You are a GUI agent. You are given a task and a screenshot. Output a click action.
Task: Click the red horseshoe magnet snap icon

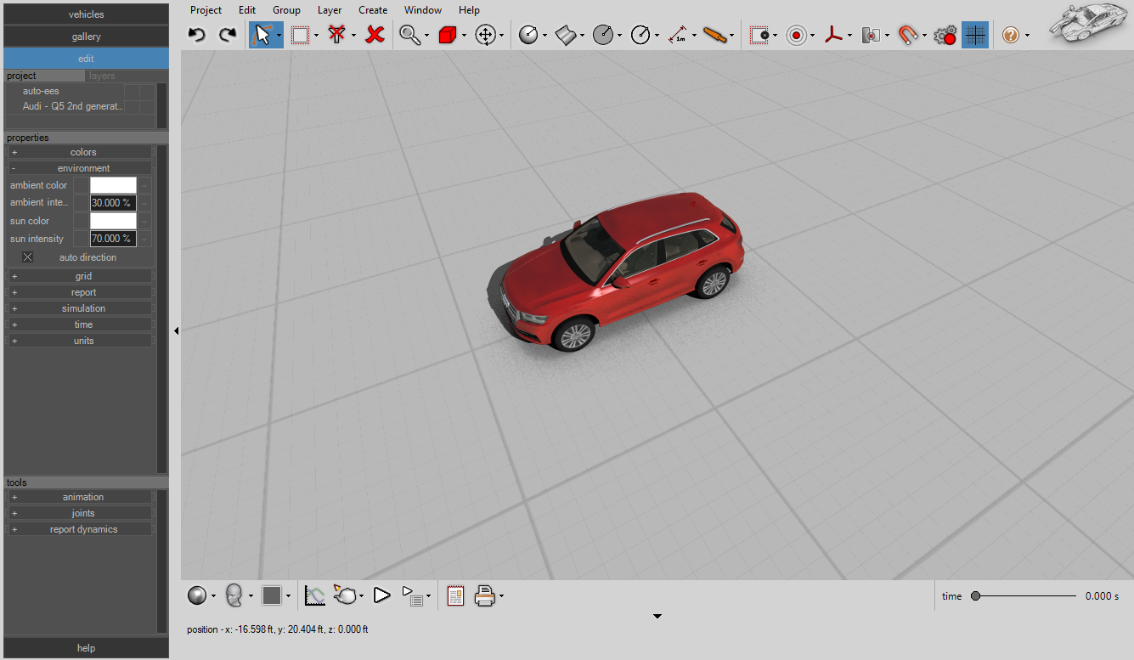(908, 35)
